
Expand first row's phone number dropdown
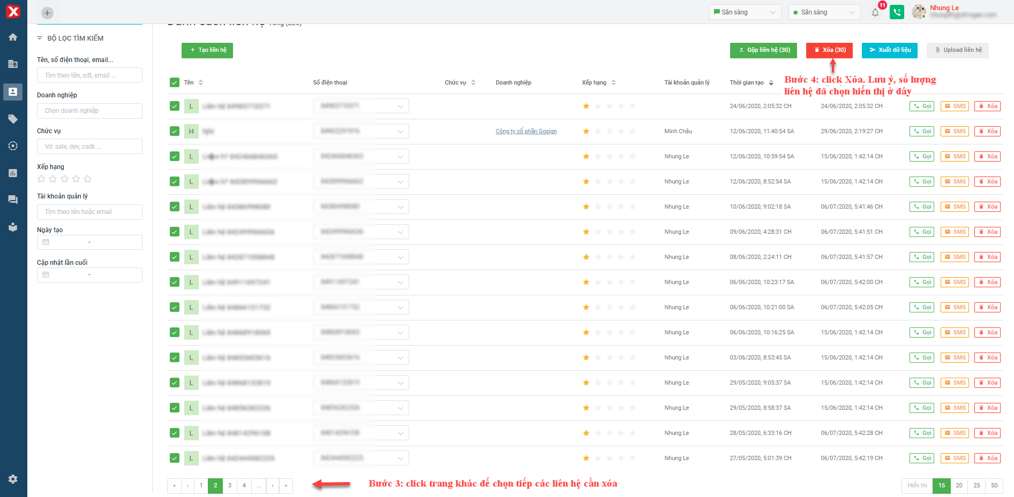pos(400,106)
